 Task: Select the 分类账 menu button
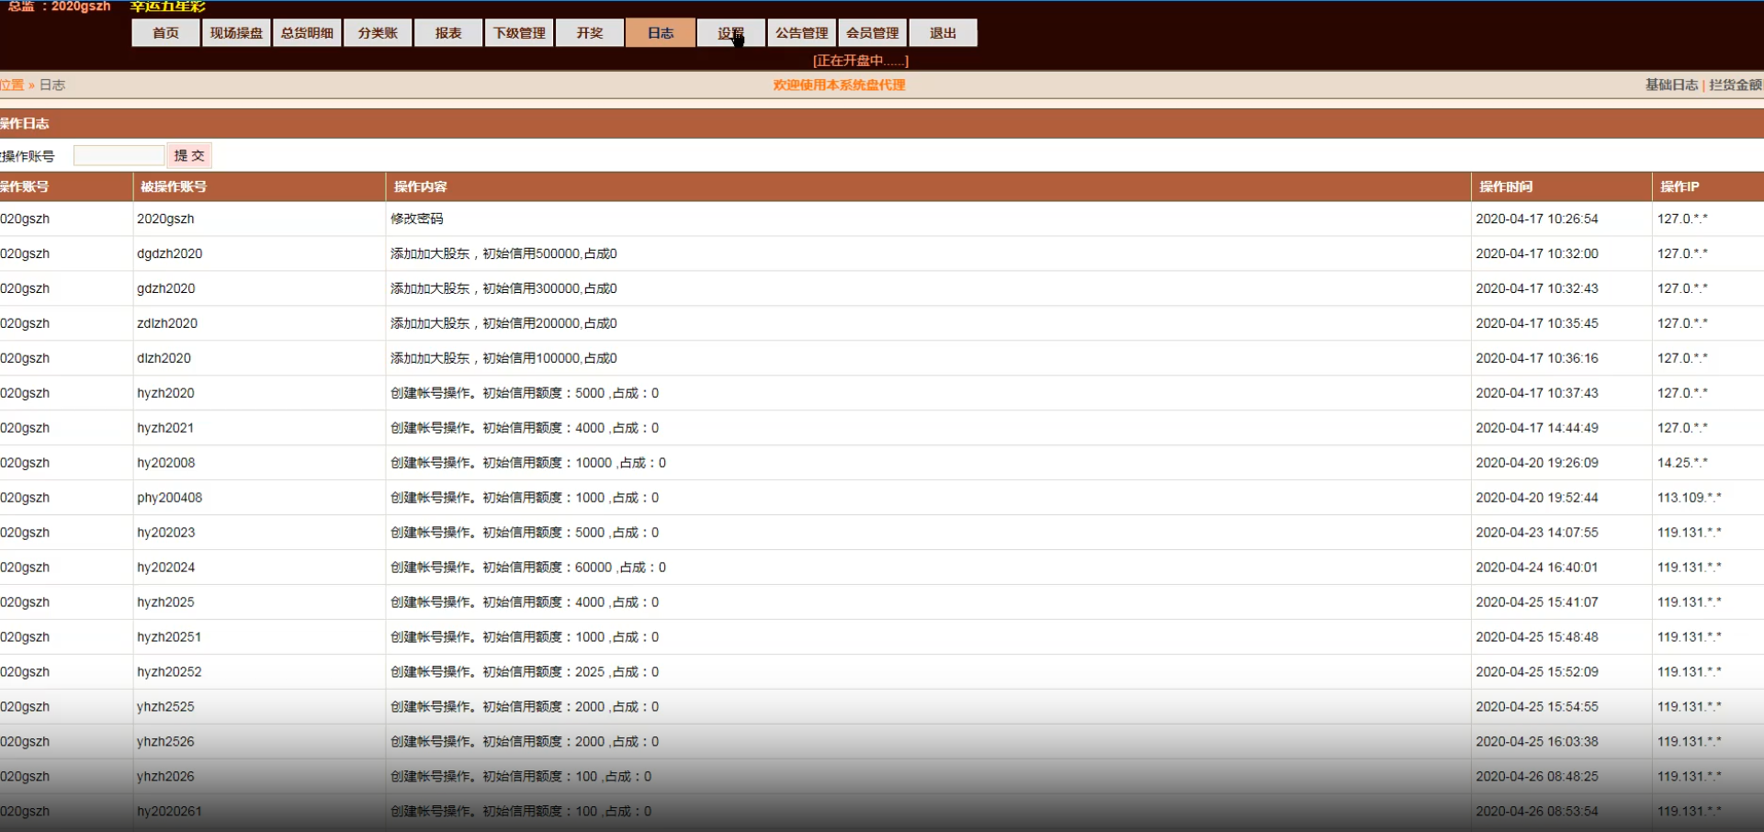pos(378,33)
